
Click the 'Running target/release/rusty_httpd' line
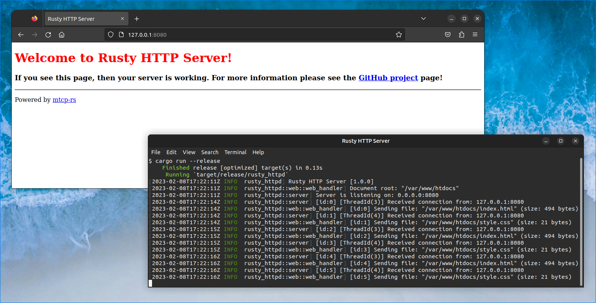pyautogui.click(x=227, y=175)
